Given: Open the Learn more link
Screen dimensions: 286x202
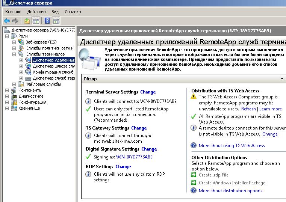Looking at the screenshot, I should click(x=271, y=109).
